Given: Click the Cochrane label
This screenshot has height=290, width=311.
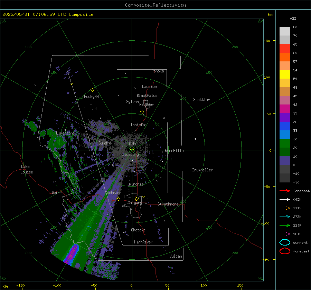Looking at the screenshot, I should [x=113, y=193].
